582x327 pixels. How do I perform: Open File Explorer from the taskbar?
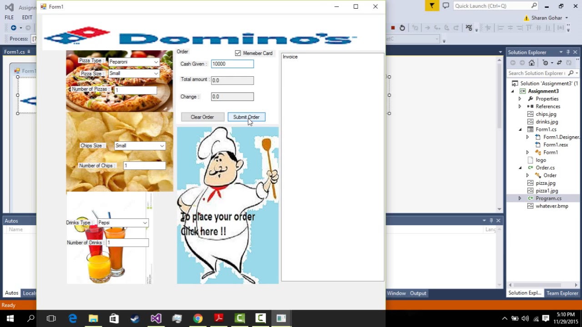coord(93,318)
